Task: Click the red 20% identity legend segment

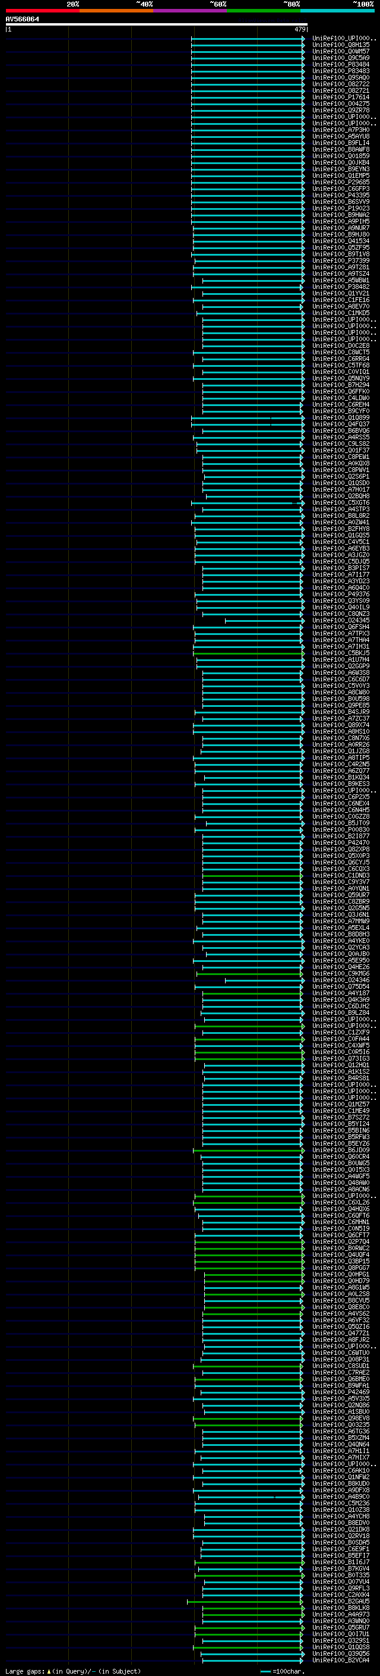Action: [42, 11]
